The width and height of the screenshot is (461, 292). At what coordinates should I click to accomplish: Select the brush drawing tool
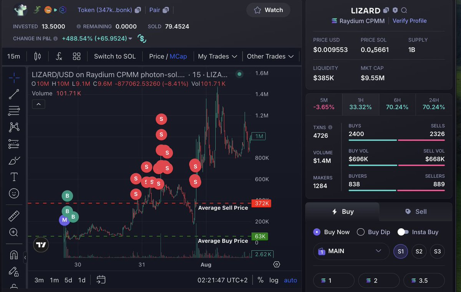point(14,160)
